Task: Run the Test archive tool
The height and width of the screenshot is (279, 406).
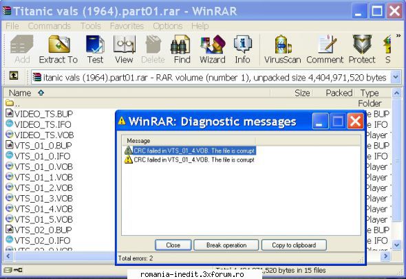Action: click(95, 49)
